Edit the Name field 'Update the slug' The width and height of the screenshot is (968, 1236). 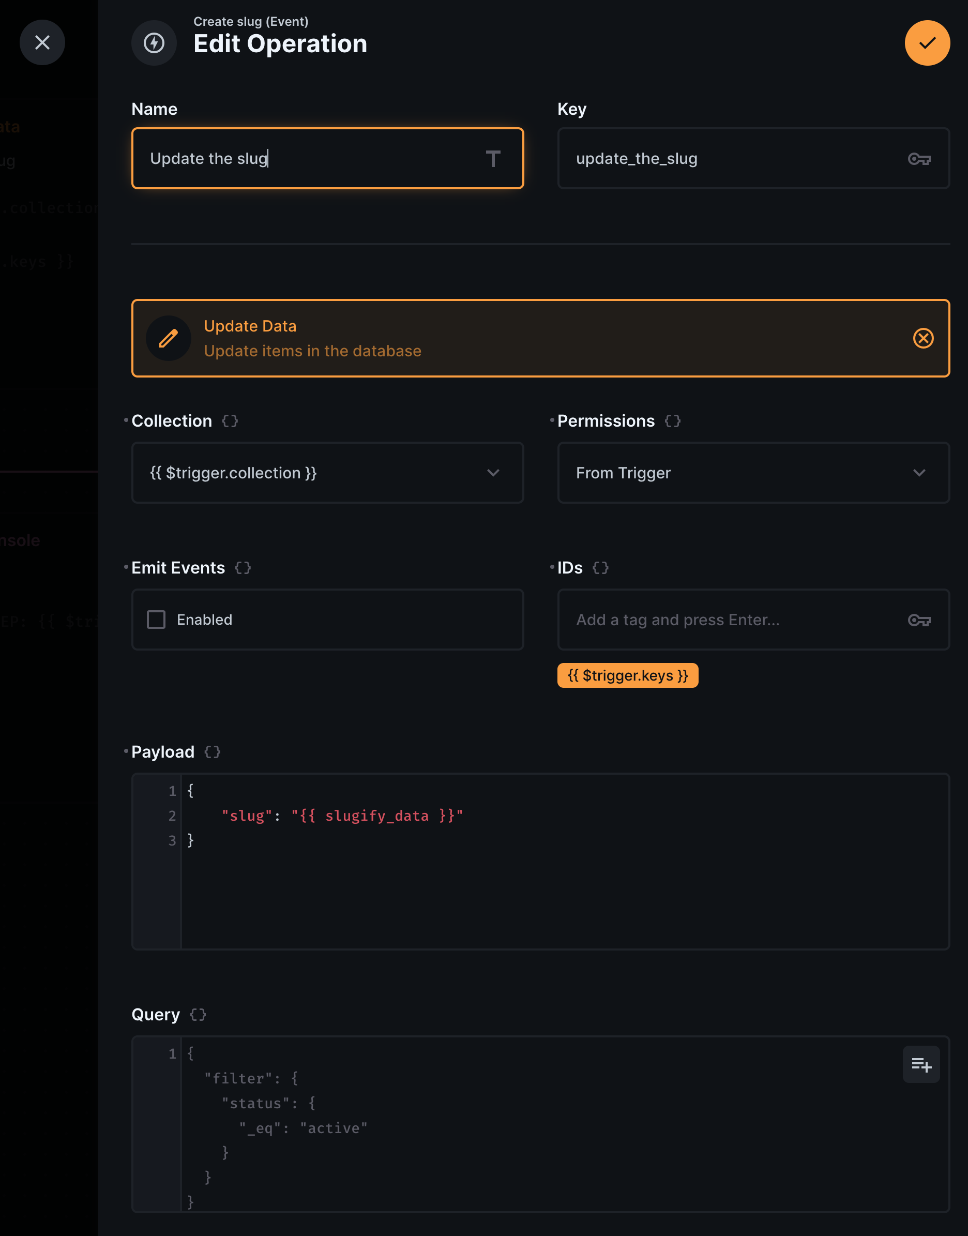point(327,158)
